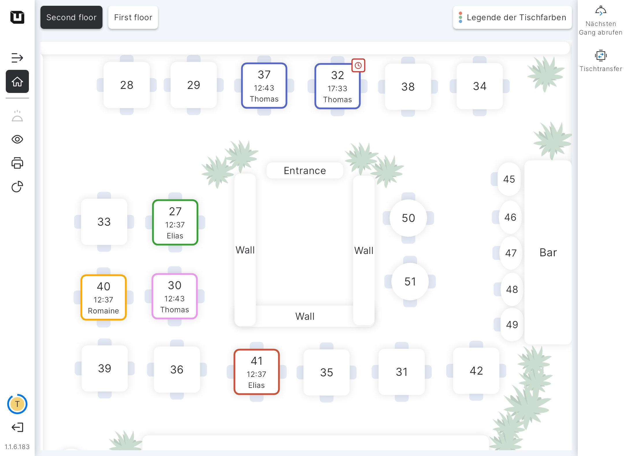Open the printer icon in sidebar
624x456 pixels.
17,163
